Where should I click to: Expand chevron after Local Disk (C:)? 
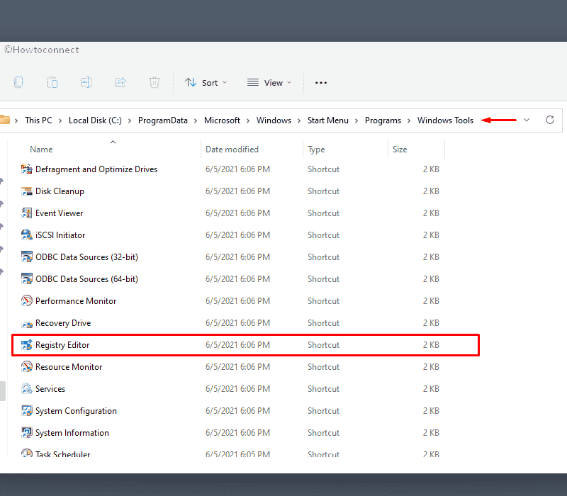point(130,120)
